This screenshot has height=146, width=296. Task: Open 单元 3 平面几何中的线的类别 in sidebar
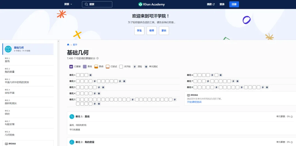(28, 81)
